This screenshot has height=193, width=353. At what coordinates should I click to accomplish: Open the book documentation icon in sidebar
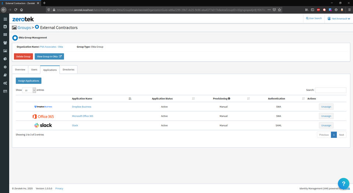point(5,75)
